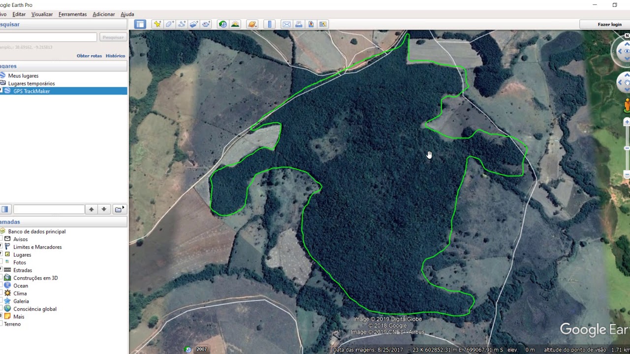Move selected place up with the arrow
The image size is (630, 354).
pyautogui.click(x=92, y=209)
